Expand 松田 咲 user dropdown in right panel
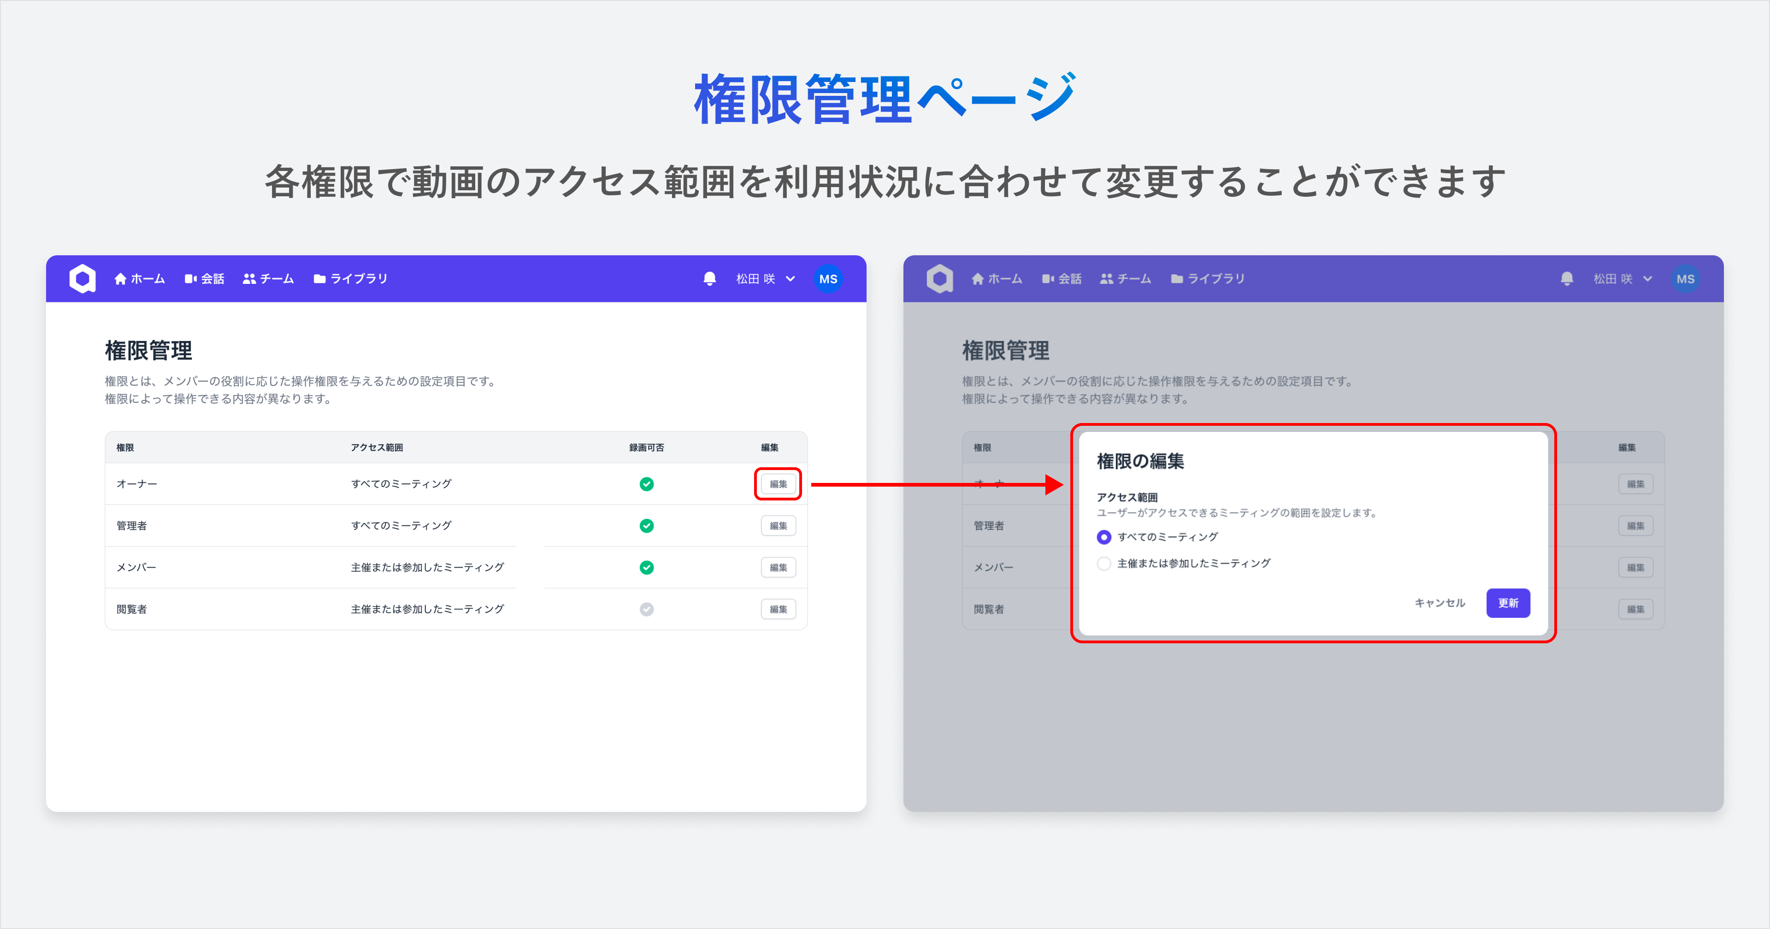This screenshot has height=929, width=1770. 1622,278
